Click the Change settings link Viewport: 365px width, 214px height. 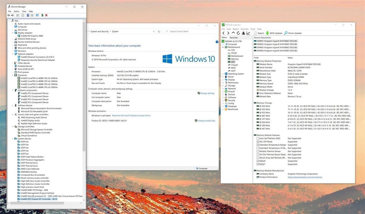207,93
